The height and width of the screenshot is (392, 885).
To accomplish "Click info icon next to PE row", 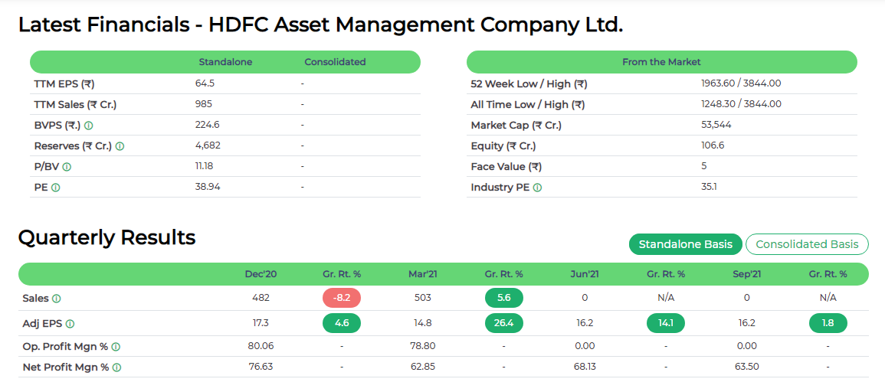I will pos(55,188).
